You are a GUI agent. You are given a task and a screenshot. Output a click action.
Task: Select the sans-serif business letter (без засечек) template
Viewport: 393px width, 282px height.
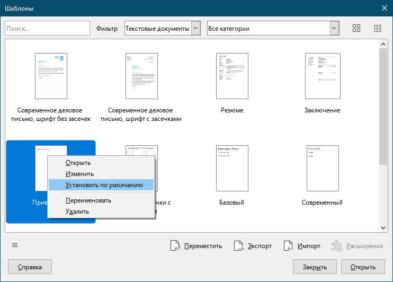click(51, 76)
